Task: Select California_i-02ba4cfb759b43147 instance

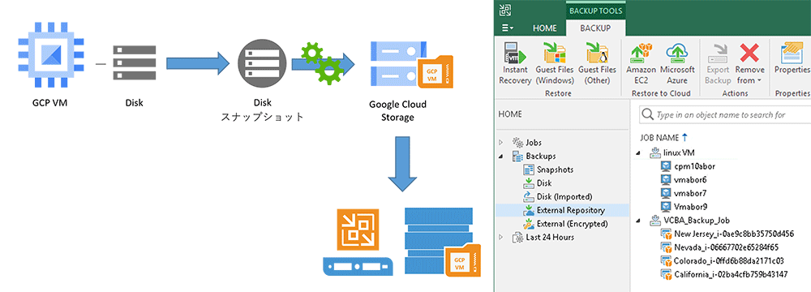Action: pyautogui.click(x=731, y=274)
